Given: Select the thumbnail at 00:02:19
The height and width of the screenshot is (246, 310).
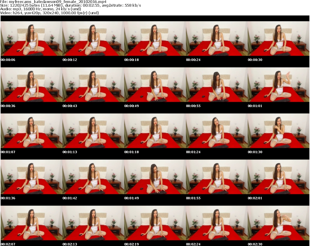Looking at the screenshot, I should coord(155,223).
